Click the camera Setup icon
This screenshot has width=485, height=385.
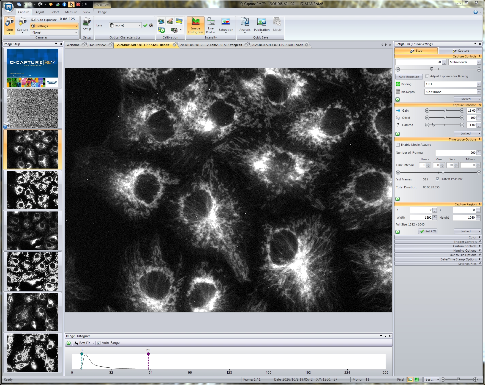tap(87, 24)
